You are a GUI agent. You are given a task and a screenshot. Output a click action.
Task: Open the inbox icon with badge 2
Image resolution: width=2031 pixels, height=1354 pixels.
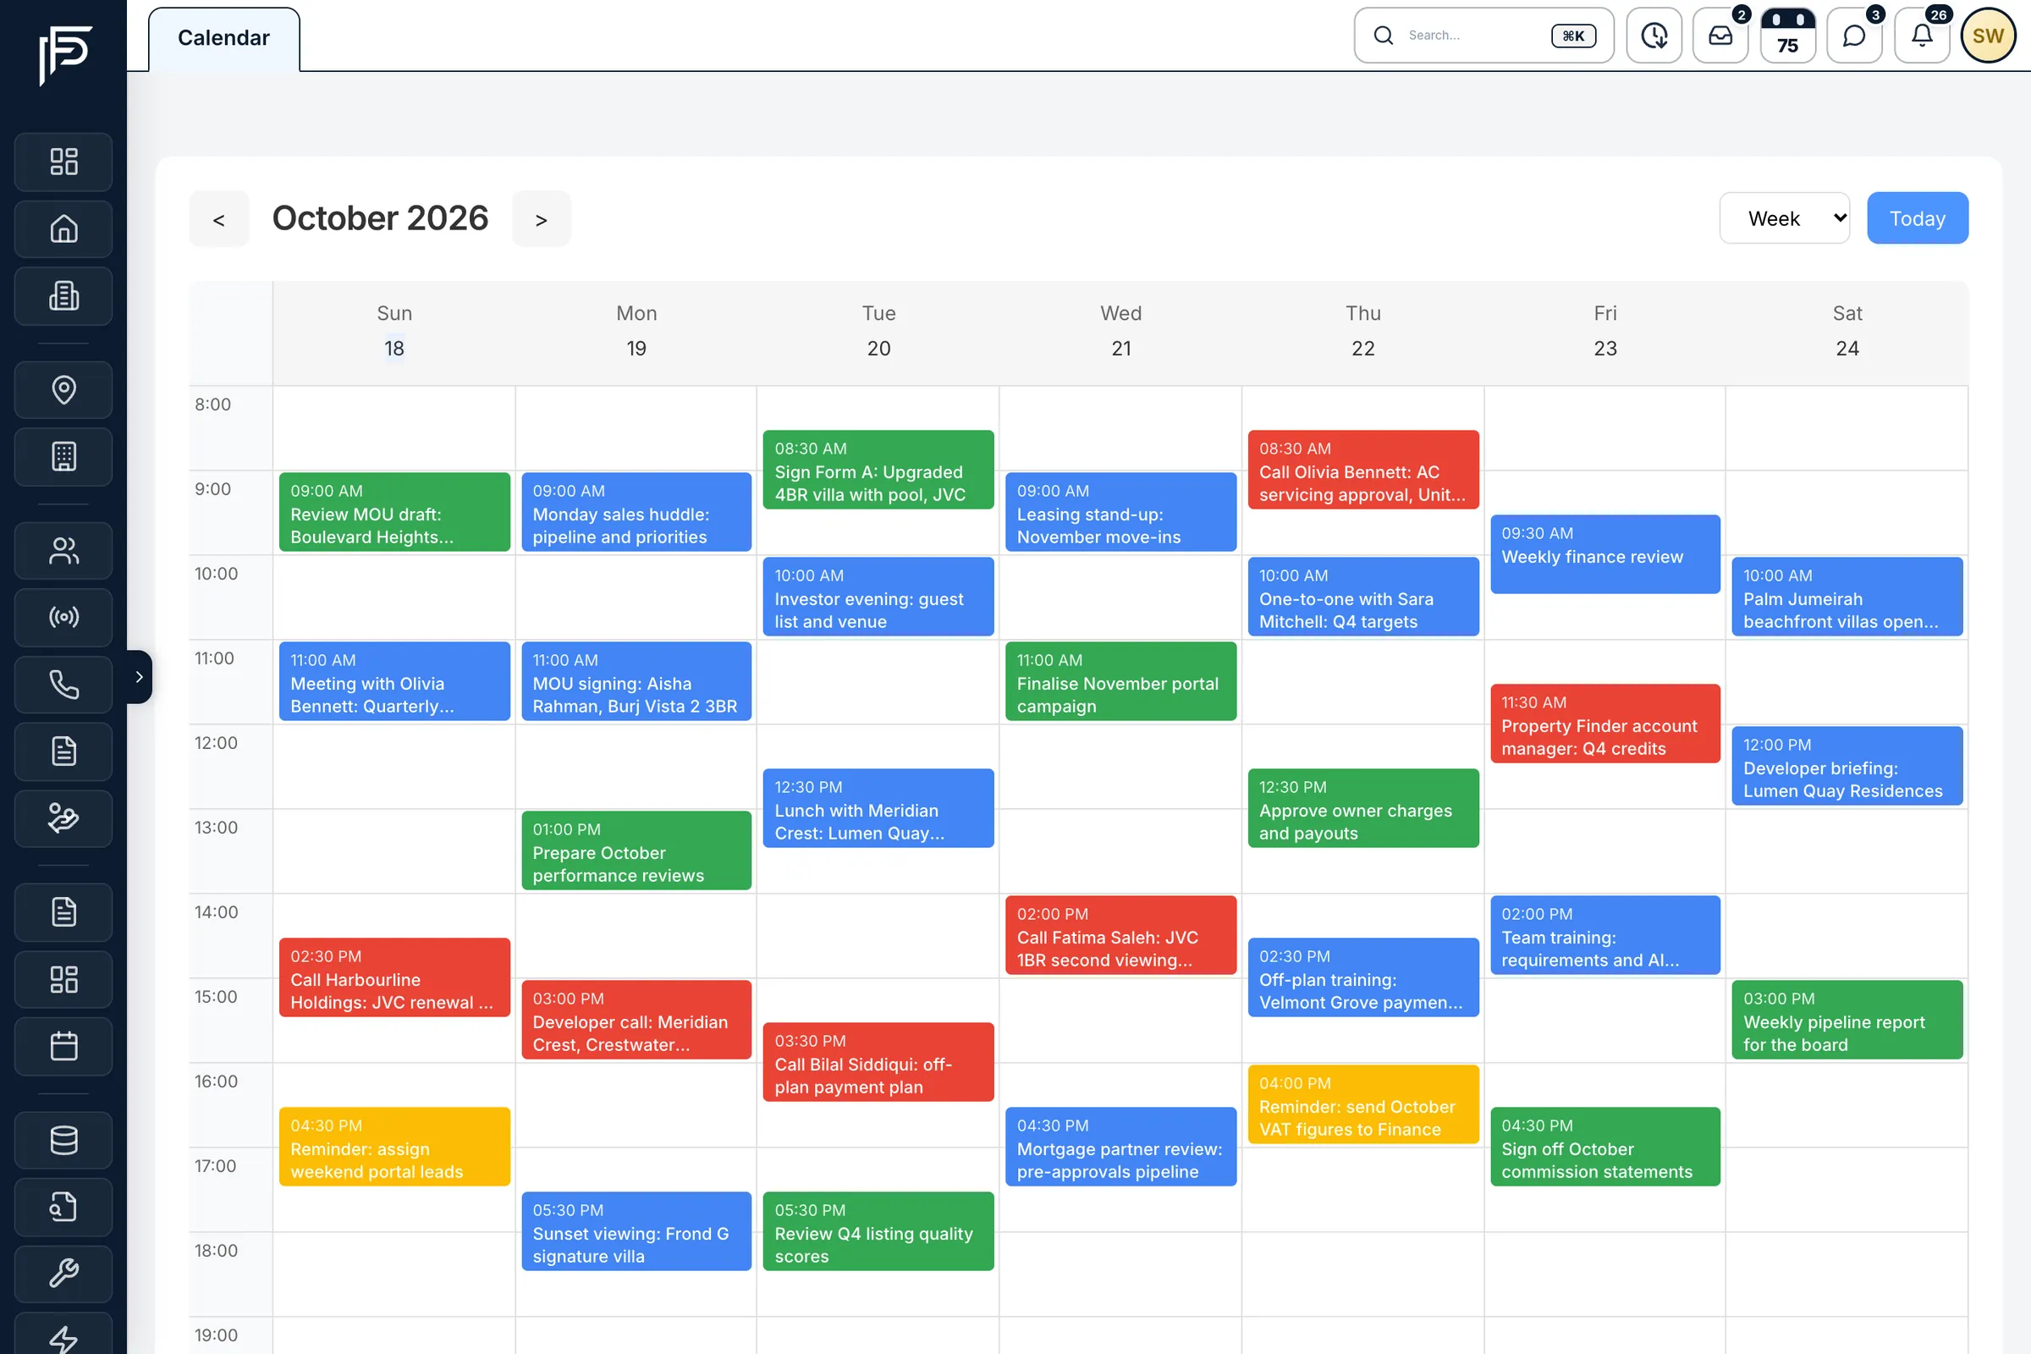(1720, 36)
